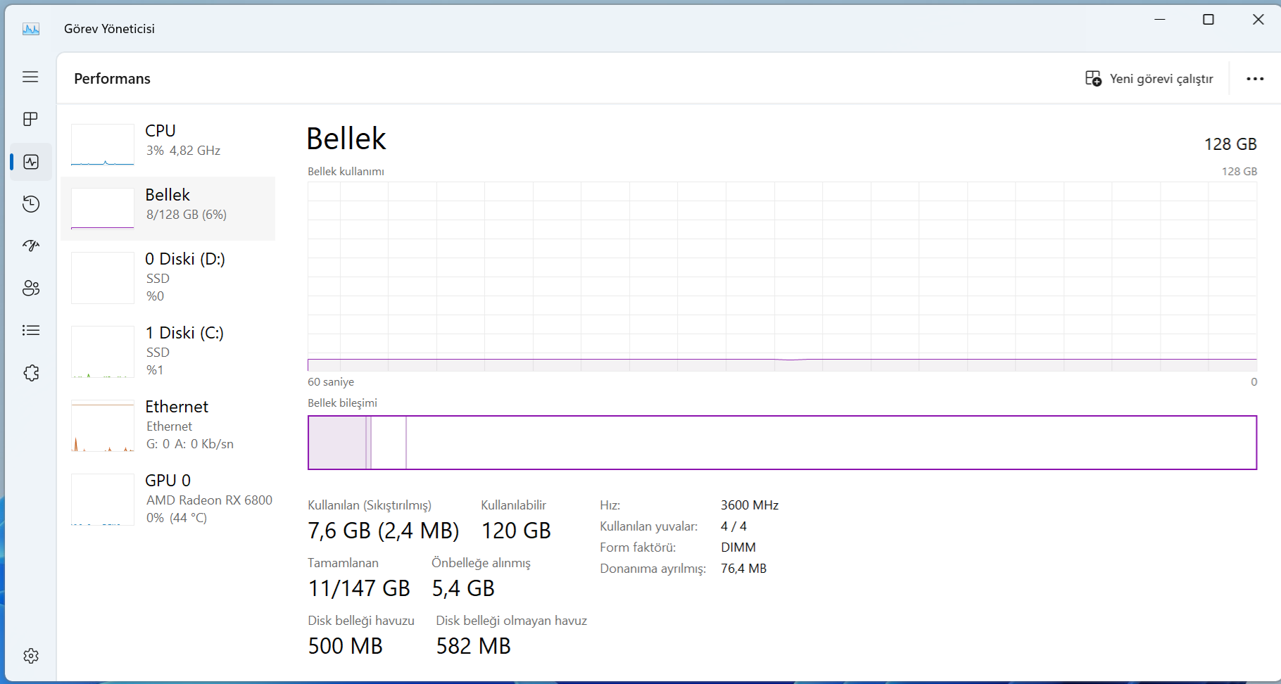Switch to the Processes page icon
This screenshot has height=684, width=1281.
(30, 119)
